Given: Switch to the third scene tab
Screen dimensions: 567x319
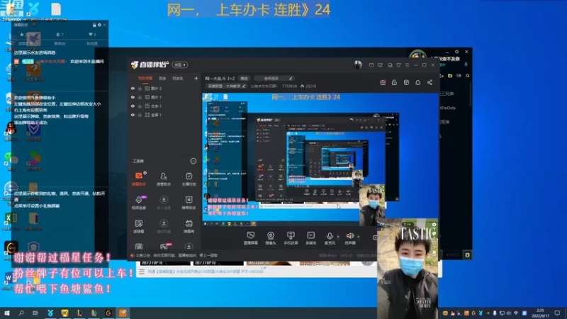Looking at the screenshot, I should [x=177, y=78].
